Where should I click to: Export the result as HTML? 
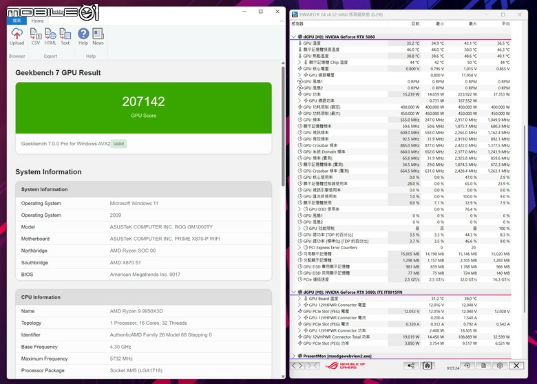50,36
